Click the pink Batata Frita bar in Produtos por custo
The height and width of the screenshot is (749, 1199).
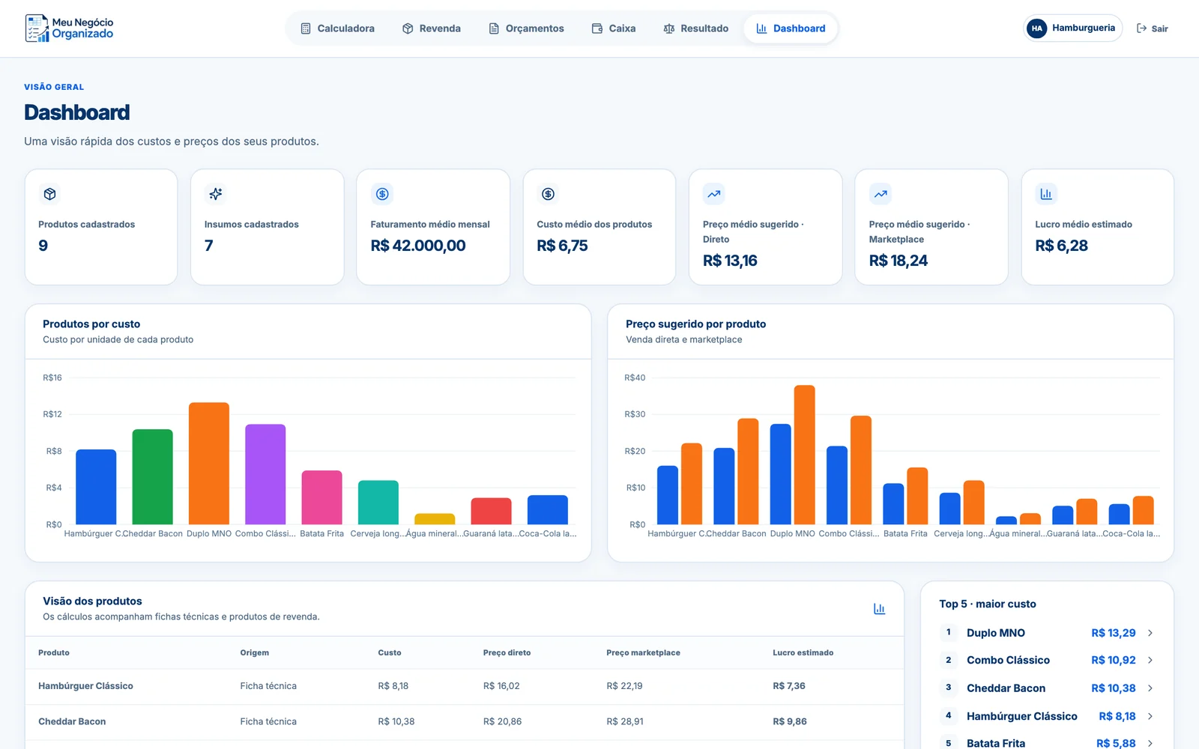322,497
